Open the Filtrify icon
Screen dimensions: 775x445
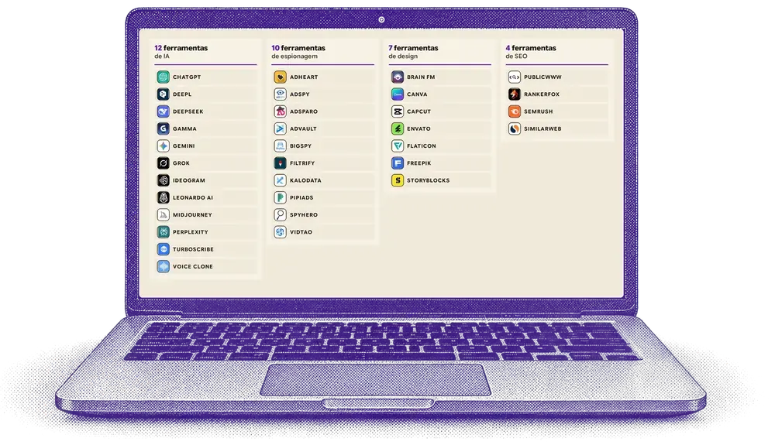(281, 163)
